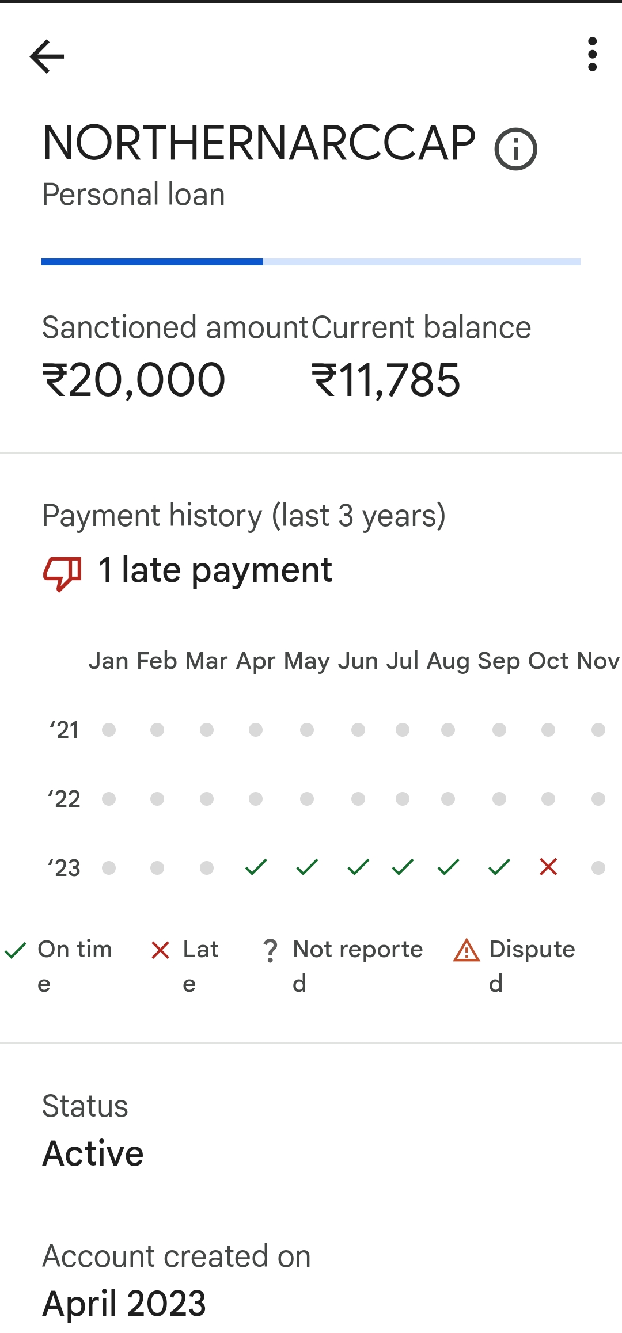Open the three-dot overflow menu
Viewport: 622px width, 1333px height.
[x=592, y=55]
